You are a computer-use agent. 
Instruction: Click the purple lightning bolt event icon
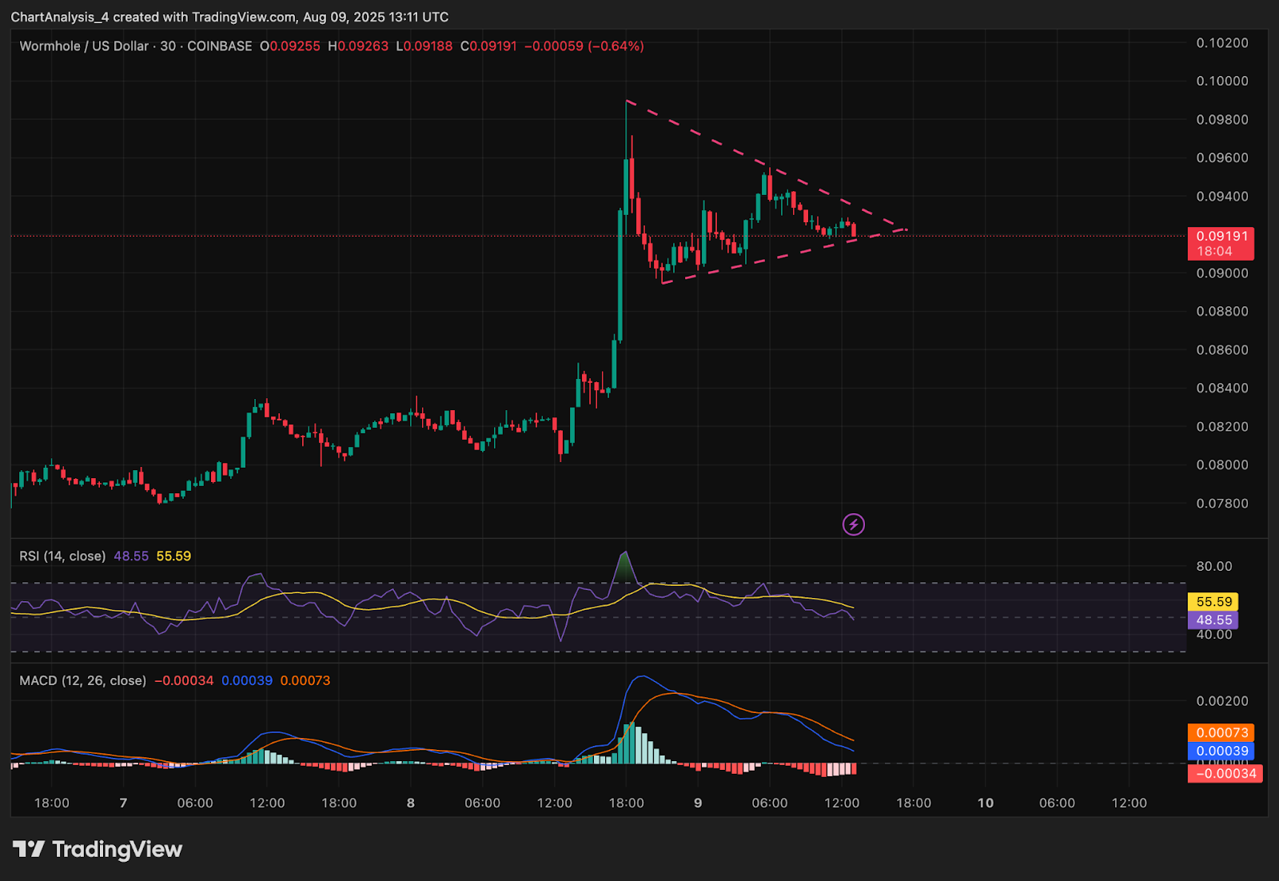[x=854, y=524]
